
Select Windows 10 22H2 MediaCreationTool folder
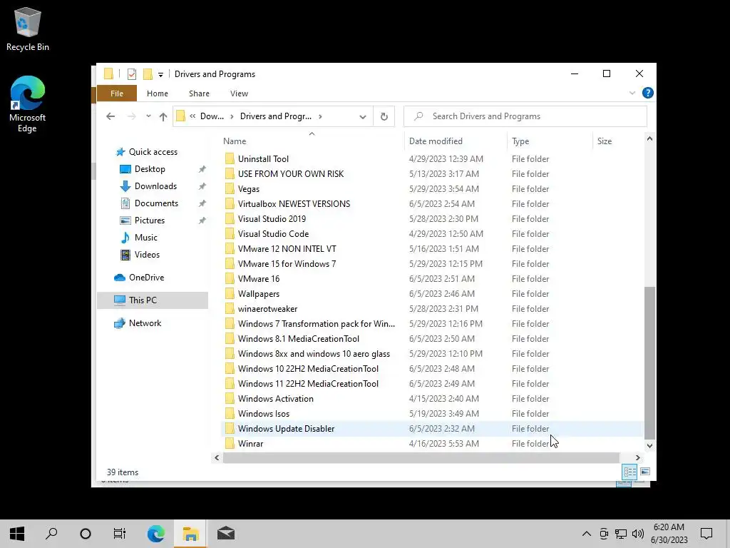tap(308, 369)
